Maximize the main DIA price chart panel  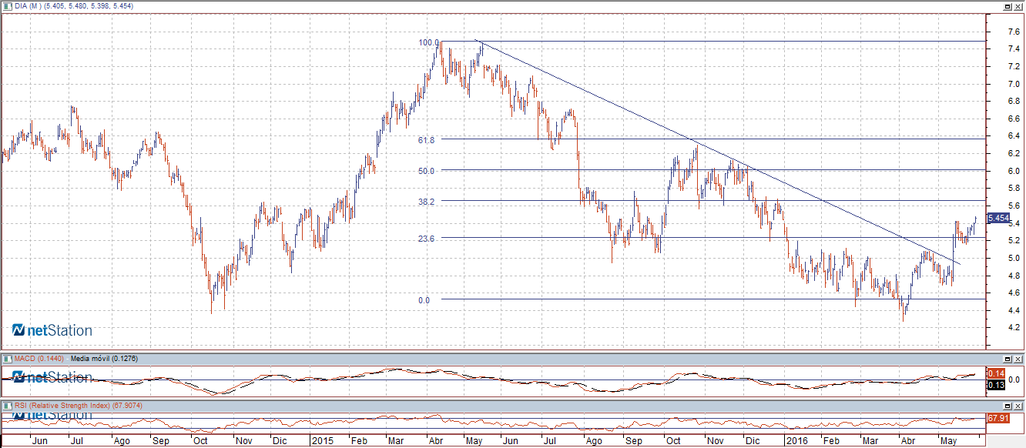[x=1007, y=6]
